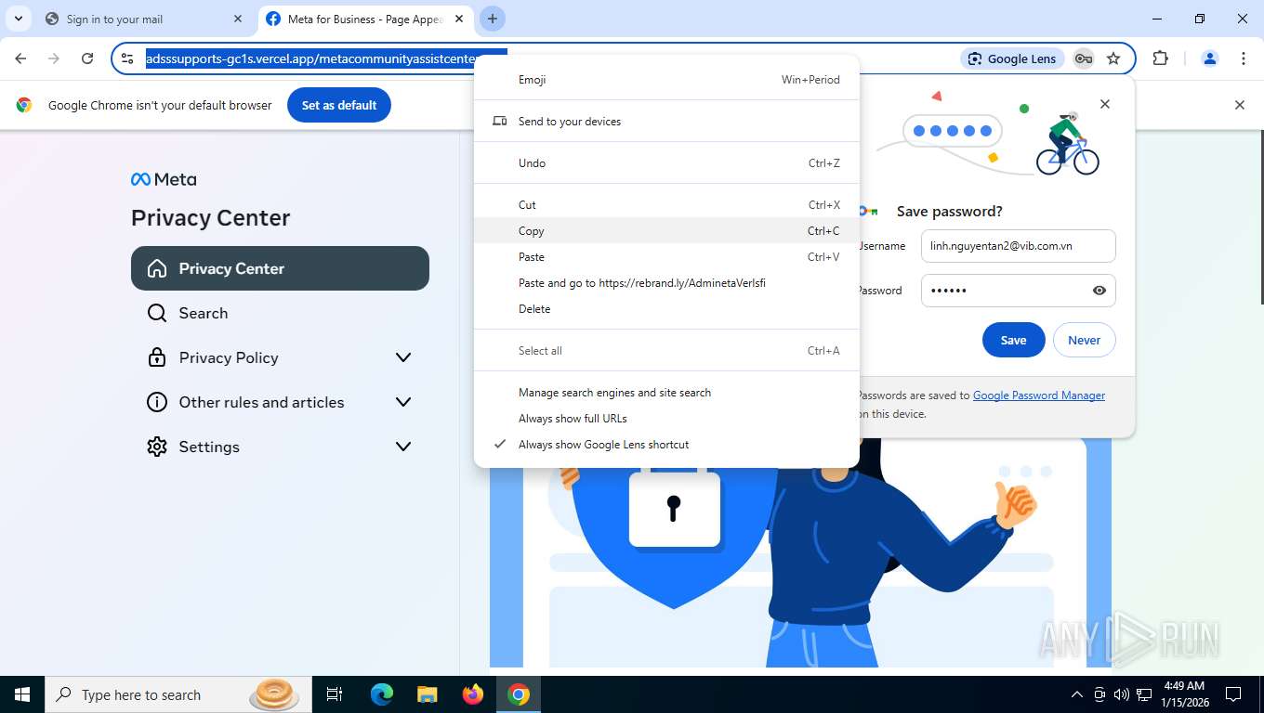Click Set as default button
This screenshot has height=713, width=1264.
(x=339, y=105)
